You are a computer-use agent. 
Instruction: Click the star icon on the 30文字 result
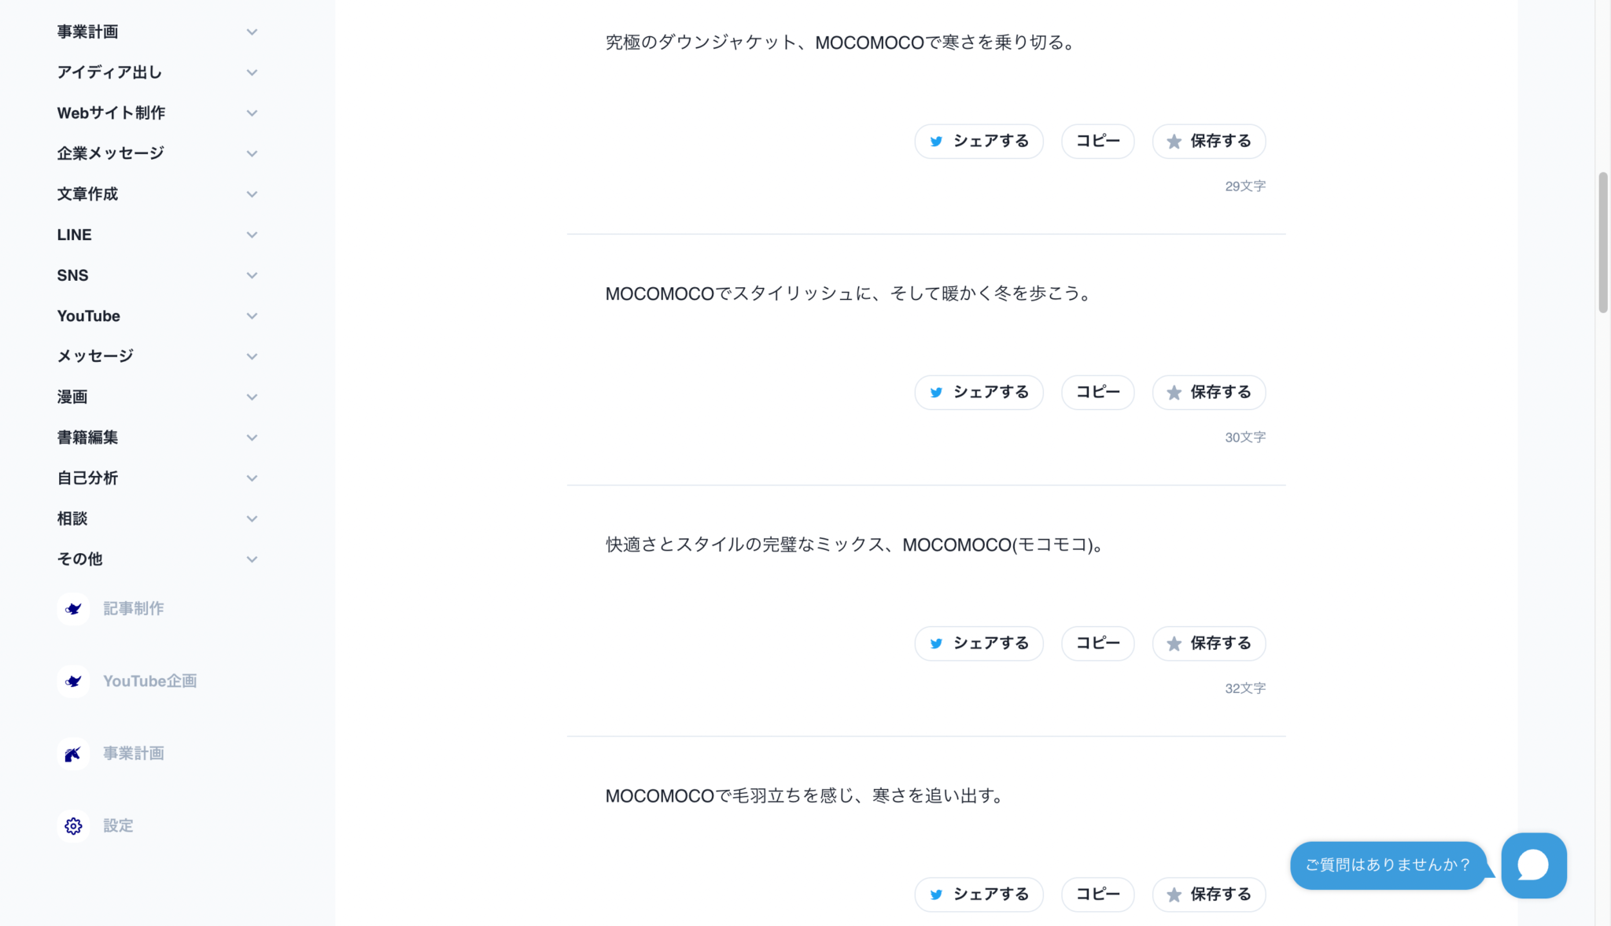[1174, 393]
